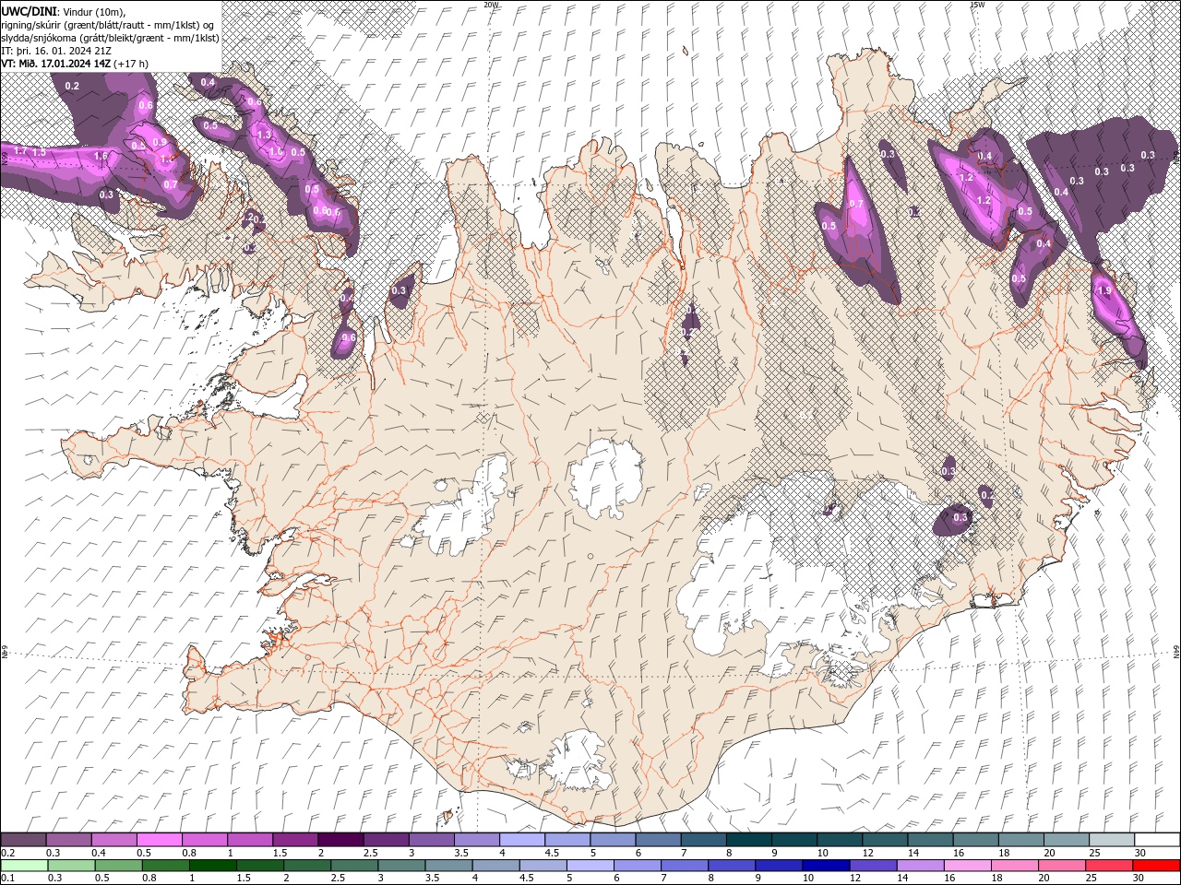Screen dimensions: 1181x885
Task: Click the deep blue rain legend swatch between 10 and 12
Action: point(827,866)
